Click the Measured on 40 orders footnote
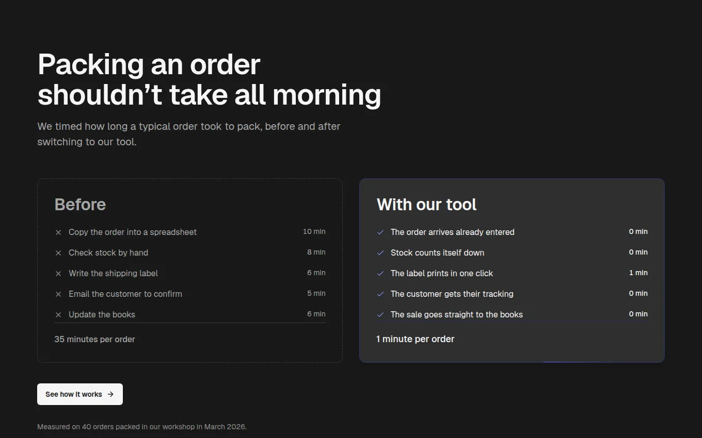Viewport: 702px width, 438px height. [142, 427]
